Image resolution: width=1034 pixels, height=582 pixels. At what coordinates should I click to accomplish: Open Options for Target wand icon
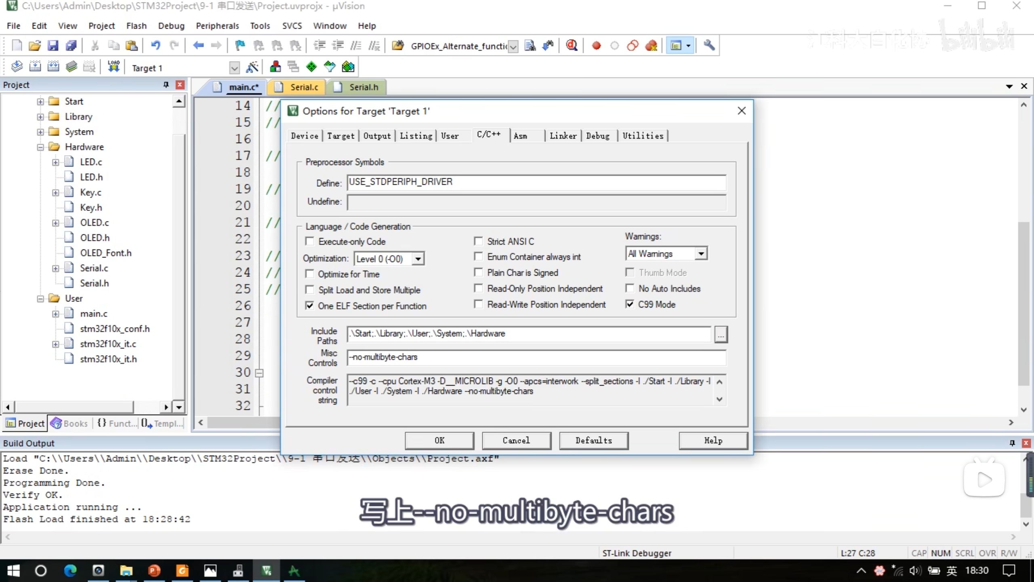[x=252, y=67]
